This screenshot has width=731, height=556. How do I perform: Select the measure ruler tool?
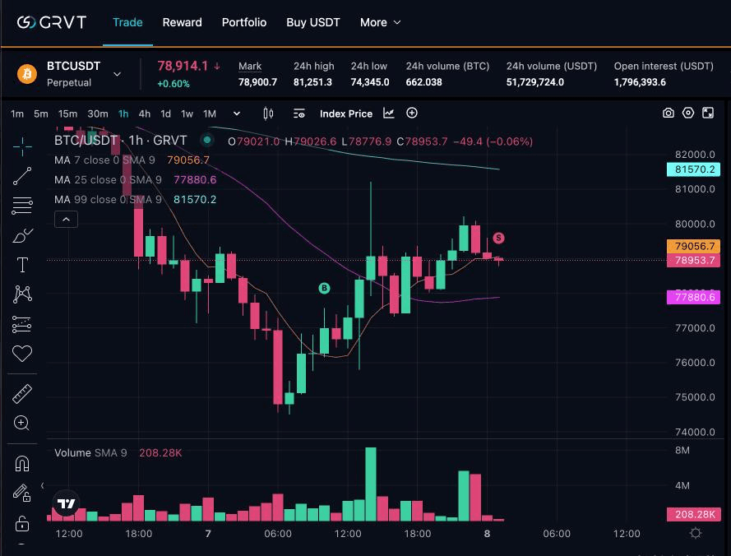22,393
